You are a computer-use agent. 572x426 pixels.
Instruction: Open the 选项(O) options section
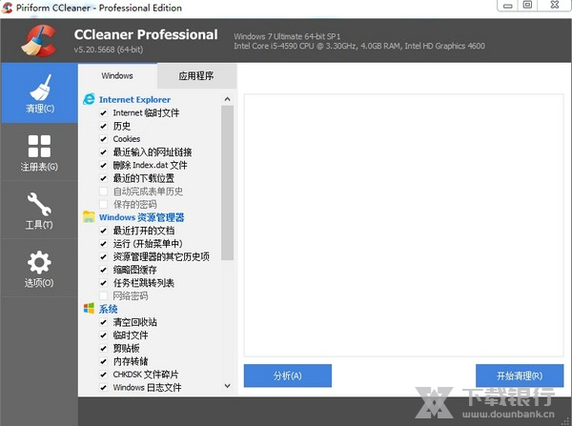click(39, 269)
